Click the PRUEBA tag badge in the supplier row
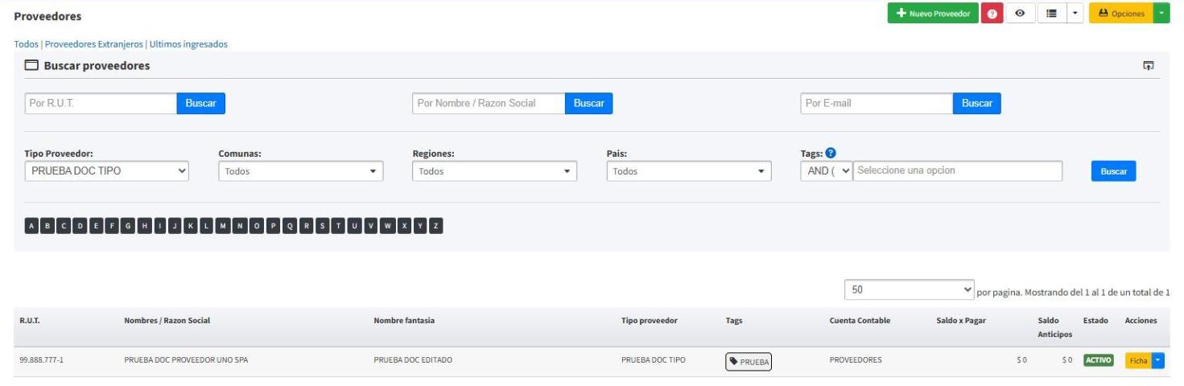This screenshot has width=1184, height=386. pyautogui.click(x=749, y=362)
